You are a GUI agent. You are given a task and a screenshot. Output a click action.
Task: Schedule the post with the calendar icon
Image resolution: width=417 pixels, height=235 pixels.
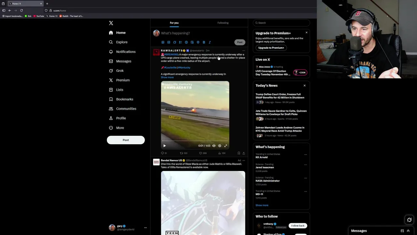[x=192, y=42]
